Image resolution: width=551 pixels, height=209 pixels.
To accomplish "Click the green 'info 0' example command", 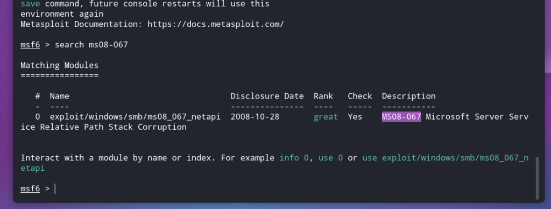I will pyautogui.click(x=294, y=158).
